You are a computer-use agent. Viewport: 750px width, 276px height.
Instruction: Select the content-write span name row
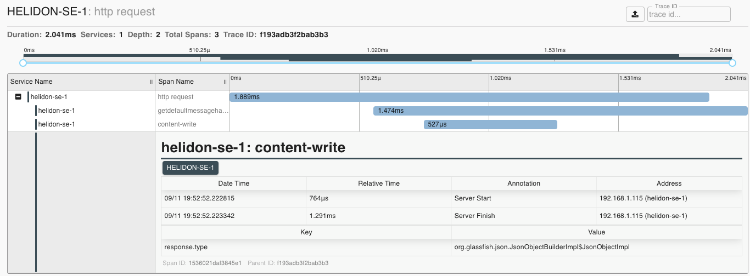click(x=177, y=124)
